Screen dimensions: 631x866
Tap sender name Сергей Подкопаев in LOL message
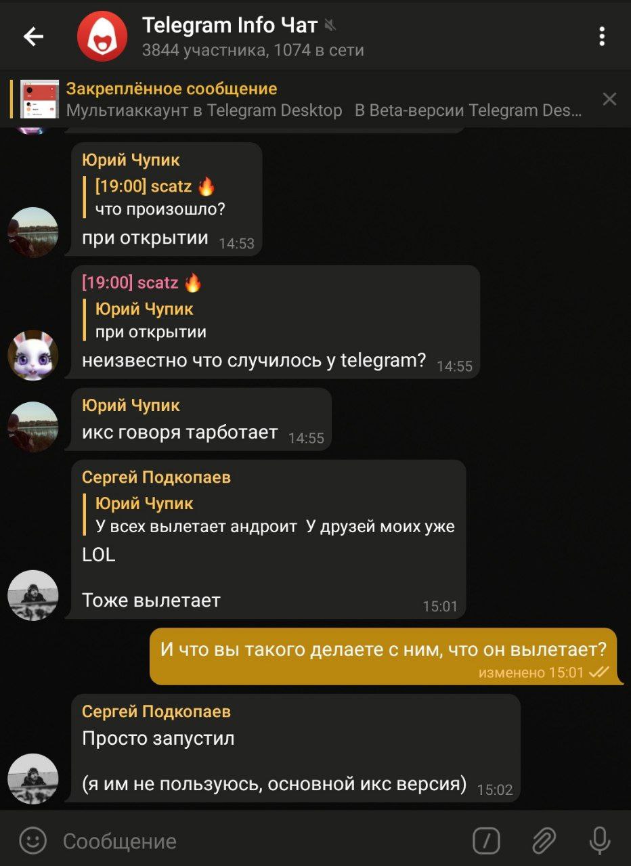(156, 477)
